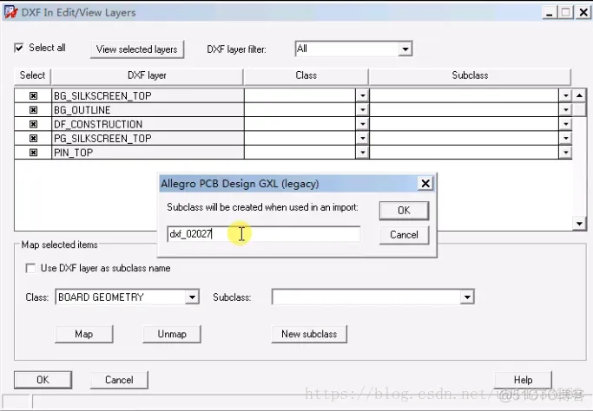This screenshot has height=411, width=593.
Task: Select the PG_SILKSCREEN_TOP layer name
Action: [x=102, y=139]
